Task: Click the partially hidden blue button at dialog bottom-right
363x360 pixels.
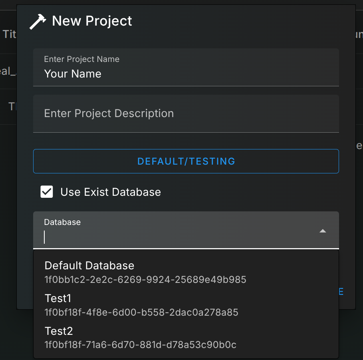Action: 341,292
